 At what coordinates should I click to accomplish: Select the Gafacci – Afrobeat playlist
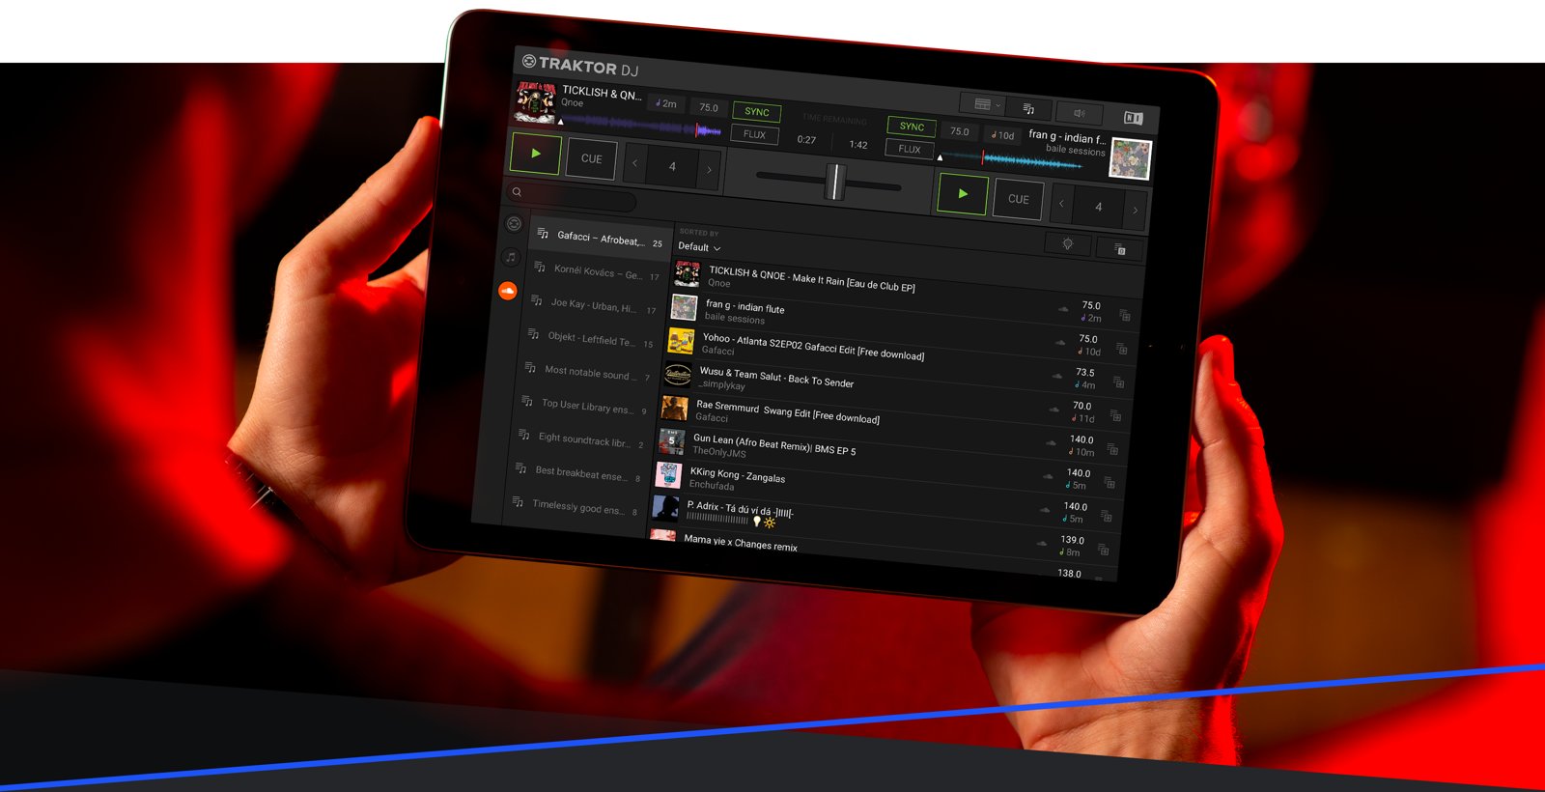click(x=599, y=239)
